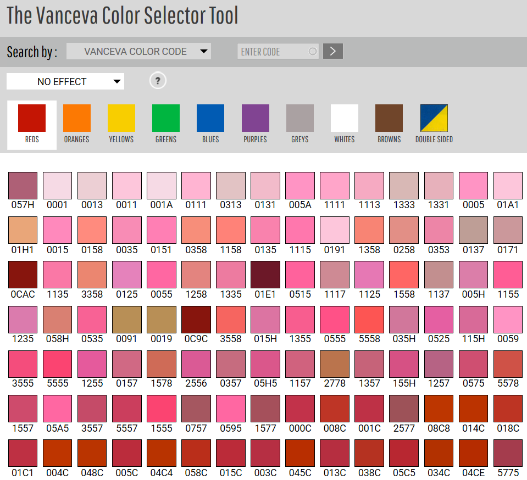Expand the No Effect dropdown
Viewport: 527px width, 480px height.
(65, 81)
